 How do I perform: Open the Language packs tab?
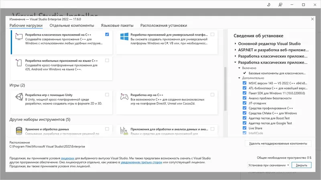[x=117, y=25]
